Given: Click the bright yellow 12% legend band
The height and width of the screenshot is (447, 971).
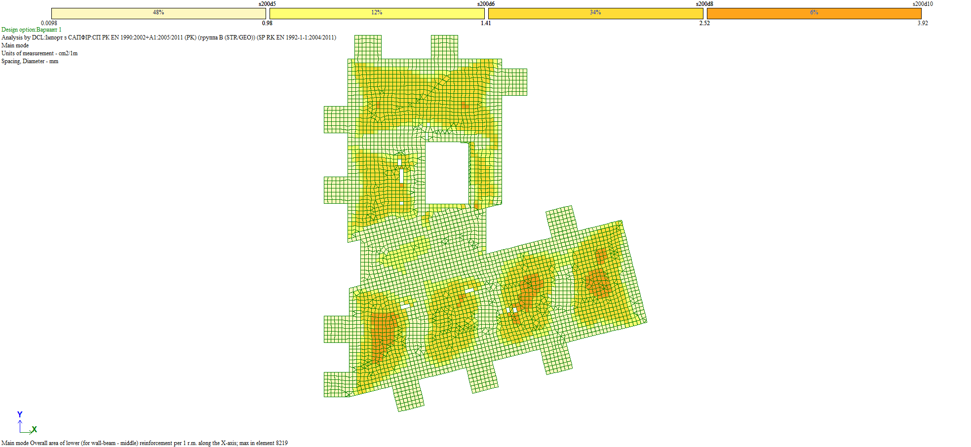Looking at the screenshot, I should 377,13.
